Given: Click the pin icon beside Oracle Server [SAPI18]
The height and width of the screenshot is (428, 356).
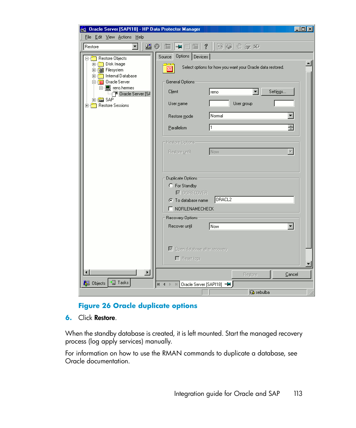Looking at the screenshot, I should click(x=228, y=284).
